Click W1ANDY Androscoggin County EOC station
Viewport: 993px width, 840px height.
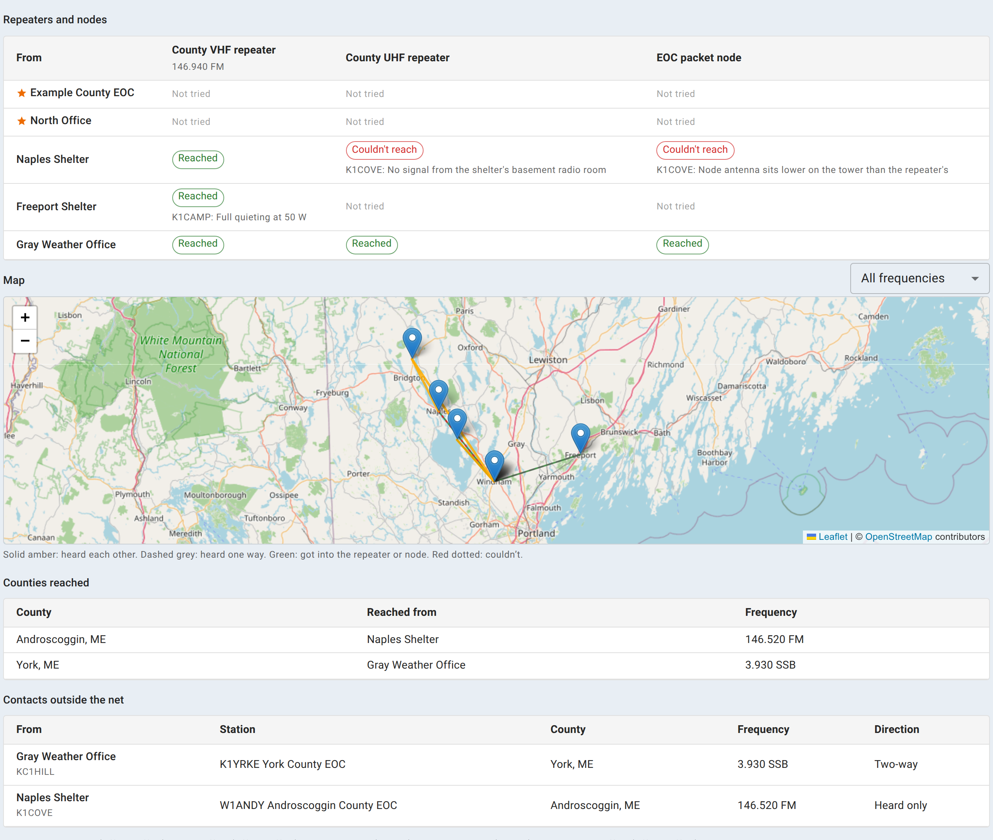(x=308, y=805)
